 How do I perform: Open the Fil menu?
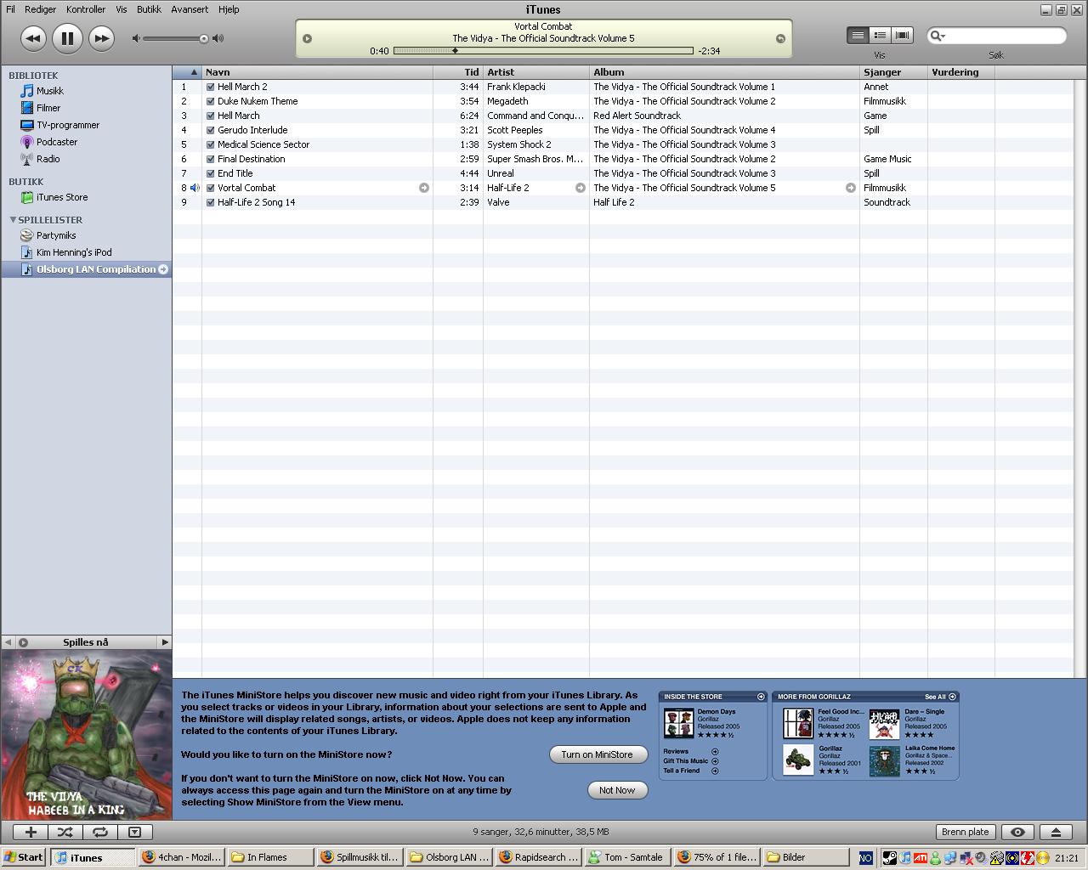coord(10,9)
